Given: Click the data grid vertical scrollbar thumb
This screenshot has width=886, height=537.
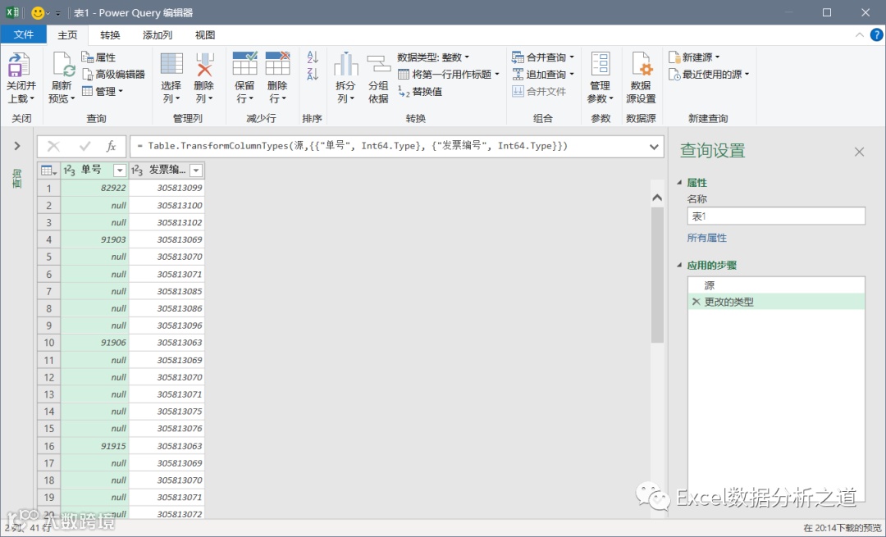Looking at the screenshot, I should tap(656, 275).
